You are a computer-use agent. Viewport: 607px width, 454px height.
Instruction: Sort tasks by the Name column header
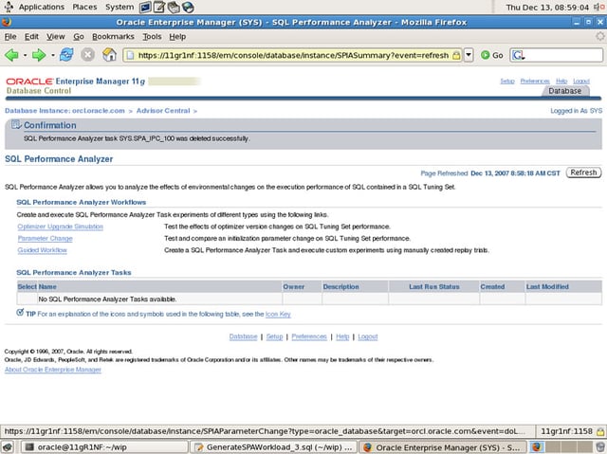(47, 287)
